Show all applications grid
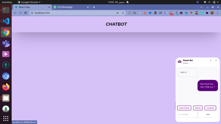Screen dimensions: 221x124 pos(6,119)
